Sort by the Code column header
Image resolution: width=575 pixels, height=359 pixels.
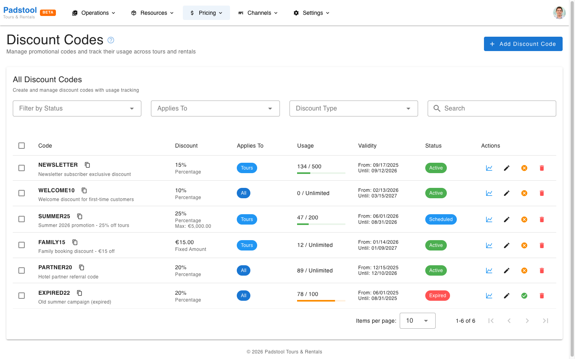click(45, 146)
